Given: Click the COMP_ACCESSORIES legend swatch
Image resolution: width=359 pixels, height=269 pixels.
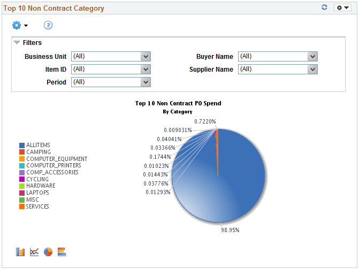Looking at the screenshot, I should (x=22, y=172).
